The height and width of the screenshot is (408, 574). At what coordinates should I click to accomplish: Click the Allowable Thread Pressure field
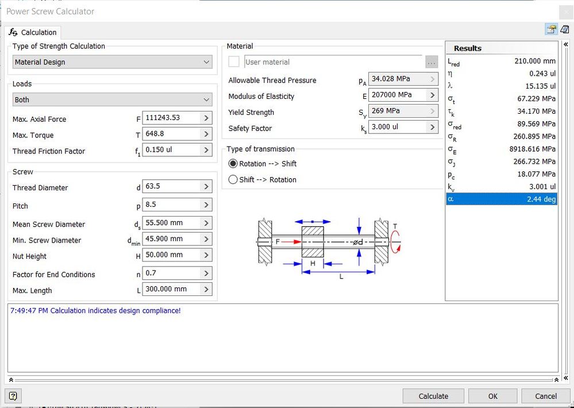[398, 79]
